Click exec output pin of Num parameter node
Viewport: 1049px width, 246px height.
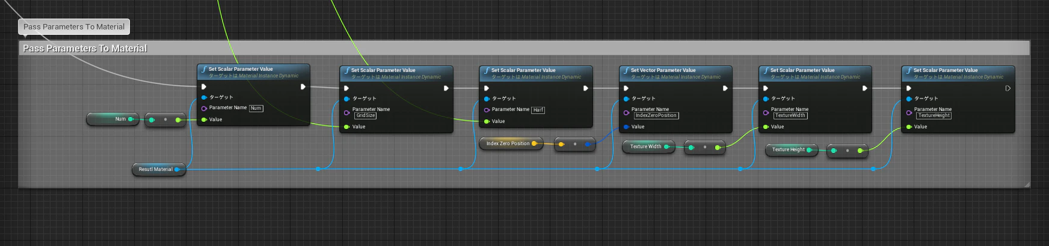pos(303,86)
